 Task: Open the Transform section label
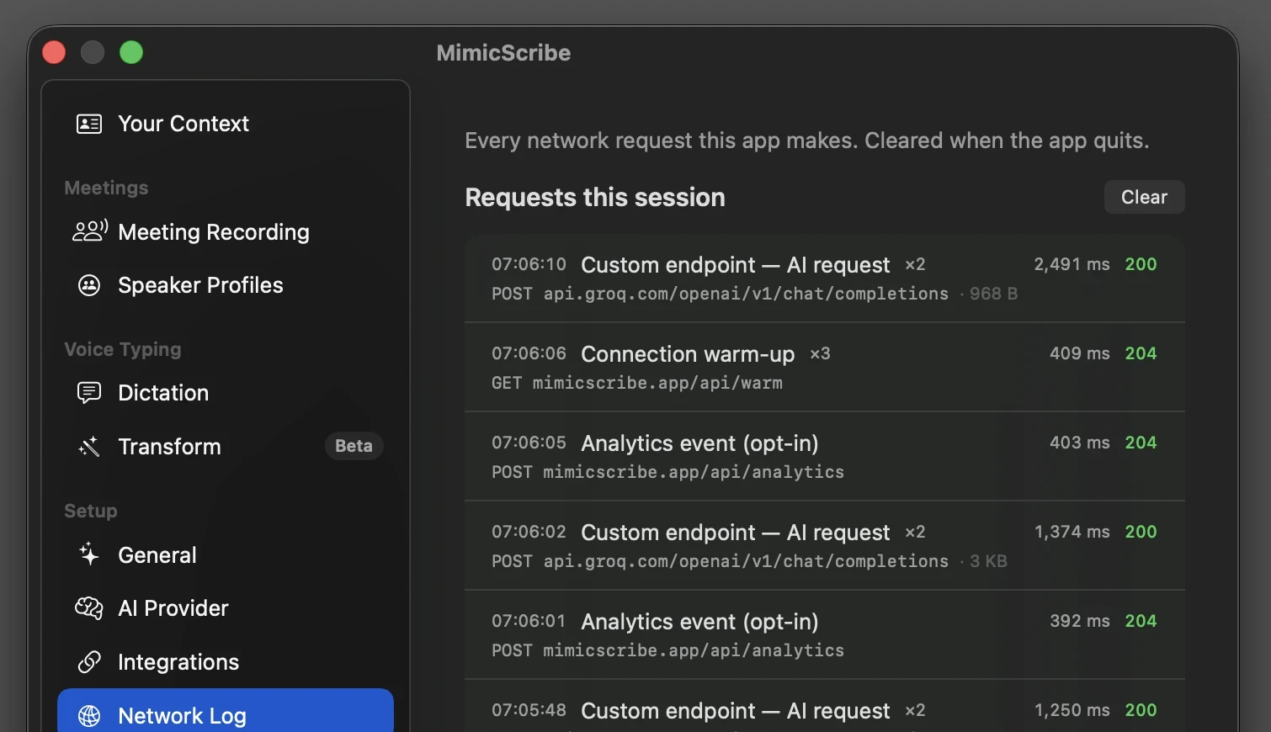(169, 446)
